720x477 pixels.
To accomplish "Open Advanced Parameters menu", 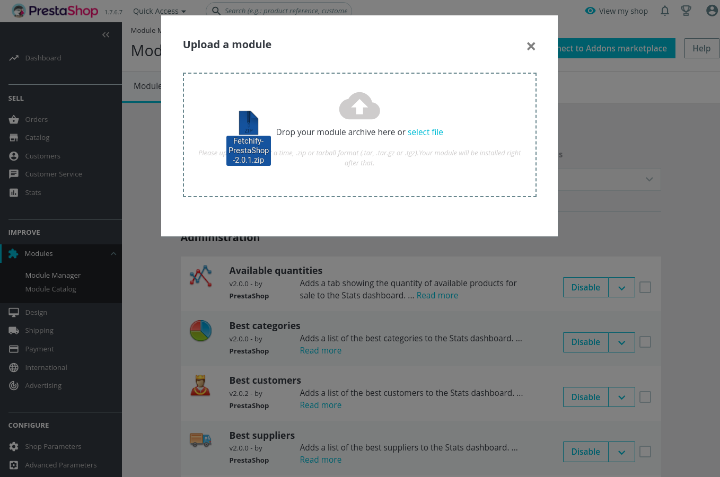I will [x=61, y=465].
